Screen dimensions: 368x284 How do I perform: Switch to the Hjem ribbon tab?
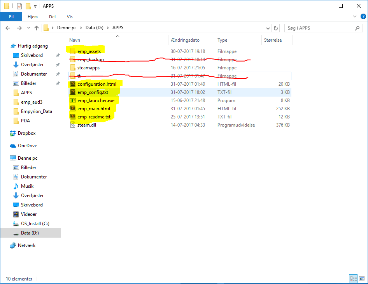coord(33,17)
